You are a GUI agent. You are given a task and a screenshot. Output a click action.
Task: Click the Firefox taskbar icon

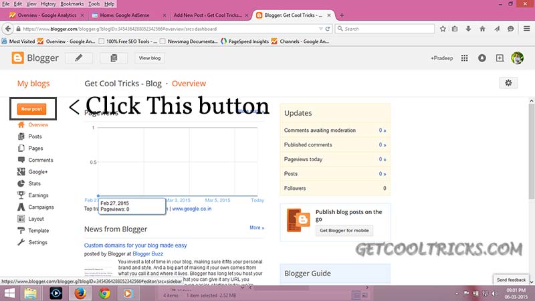click(x=80, y=294)
